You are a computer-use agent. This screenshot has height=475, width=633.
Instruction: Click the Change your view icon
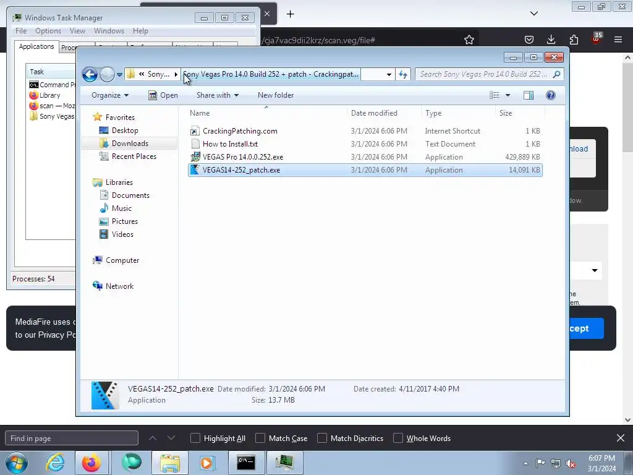tap(494, 95)
